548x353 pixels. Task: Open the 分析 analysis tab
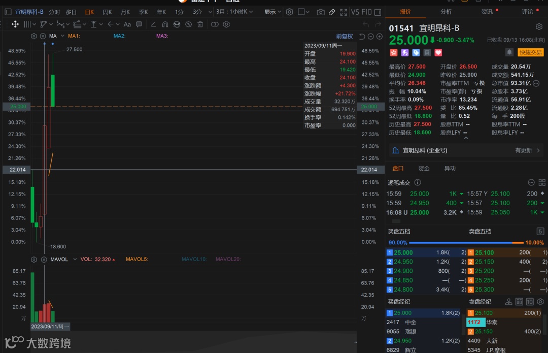[x=446, y=12]
